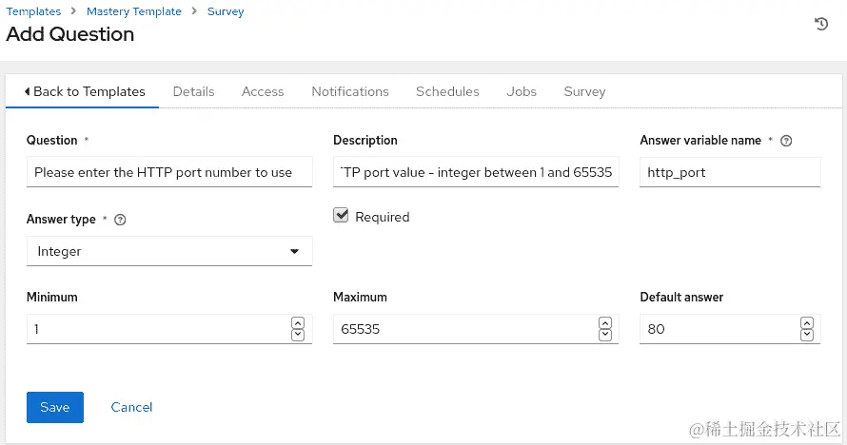Open the Mastery Template breadcrumb link

[134, 11]
